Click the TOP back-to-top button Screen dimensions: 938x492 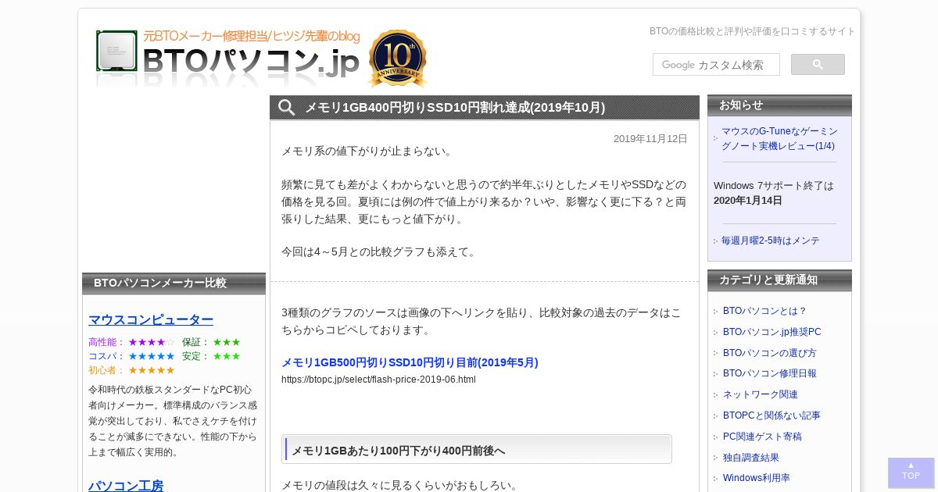911,472
